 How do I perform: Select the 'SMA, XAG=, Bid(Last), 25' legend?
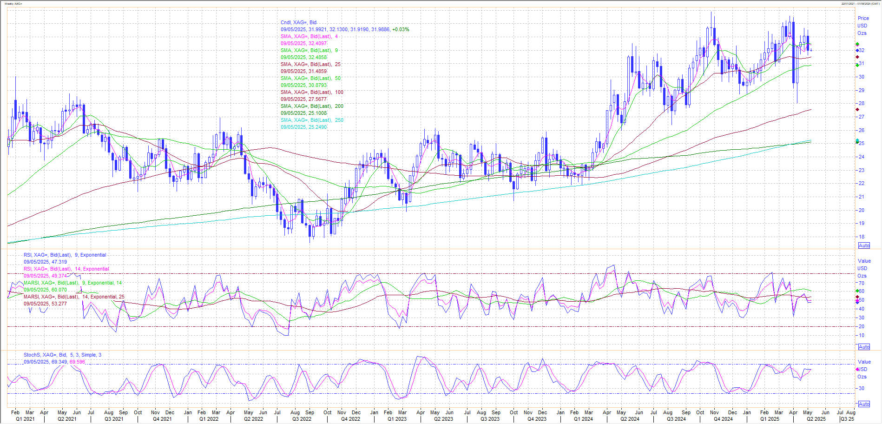click(x=310, y=64)
